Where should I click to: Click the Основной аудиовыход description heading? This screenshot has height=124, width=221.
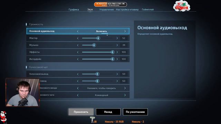point(162,28)
